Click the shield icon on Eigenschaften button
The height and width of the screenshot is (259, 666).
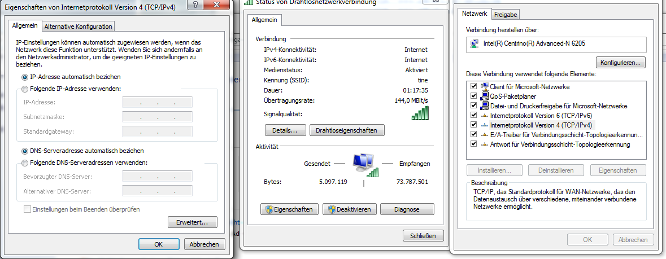coord(269,209)
